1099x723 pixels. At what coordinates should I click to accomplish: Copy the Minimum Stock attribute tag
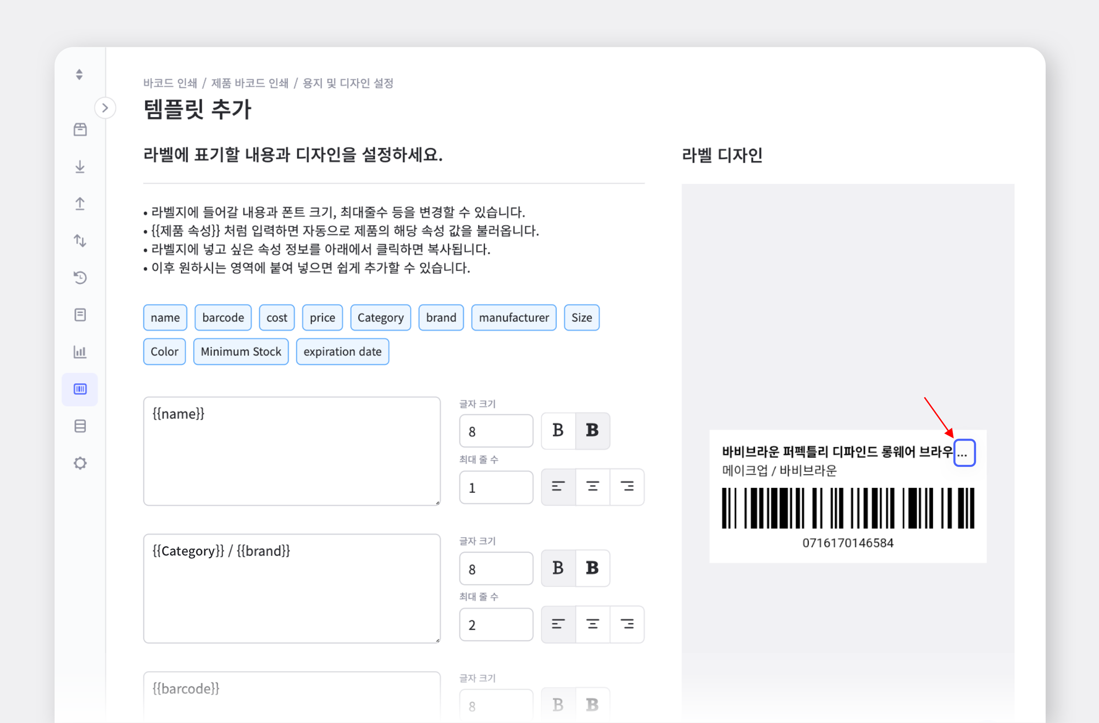pyautogui.click(x=241, y=352)
